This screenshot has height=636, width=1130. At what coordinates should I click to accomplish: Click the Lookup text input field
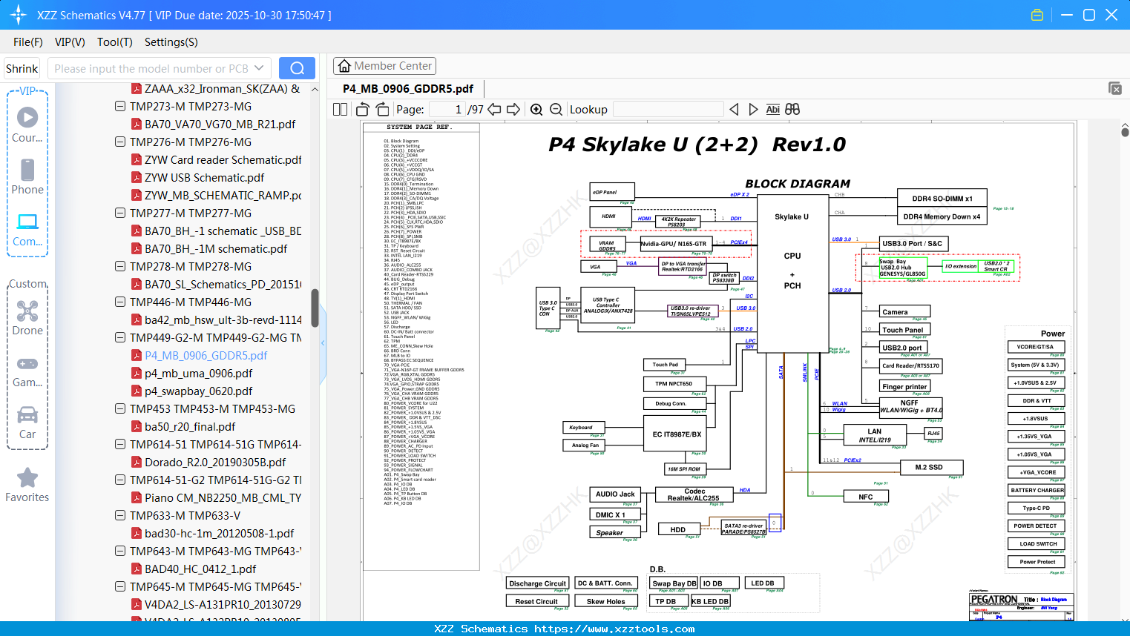pos(668,110)
